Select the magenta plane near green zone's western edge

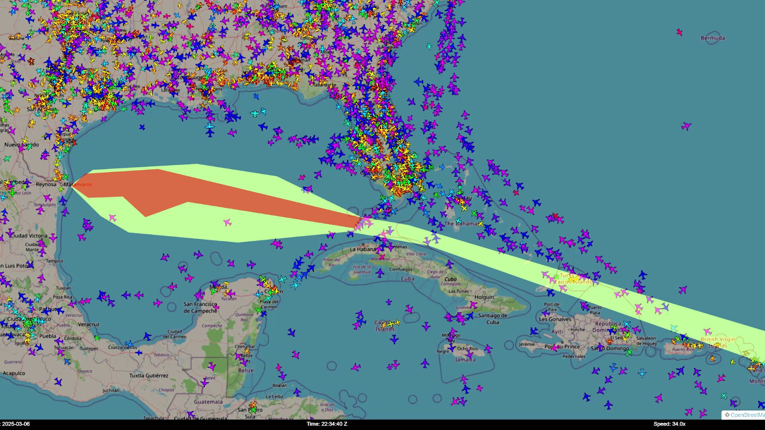click(112, 218)
